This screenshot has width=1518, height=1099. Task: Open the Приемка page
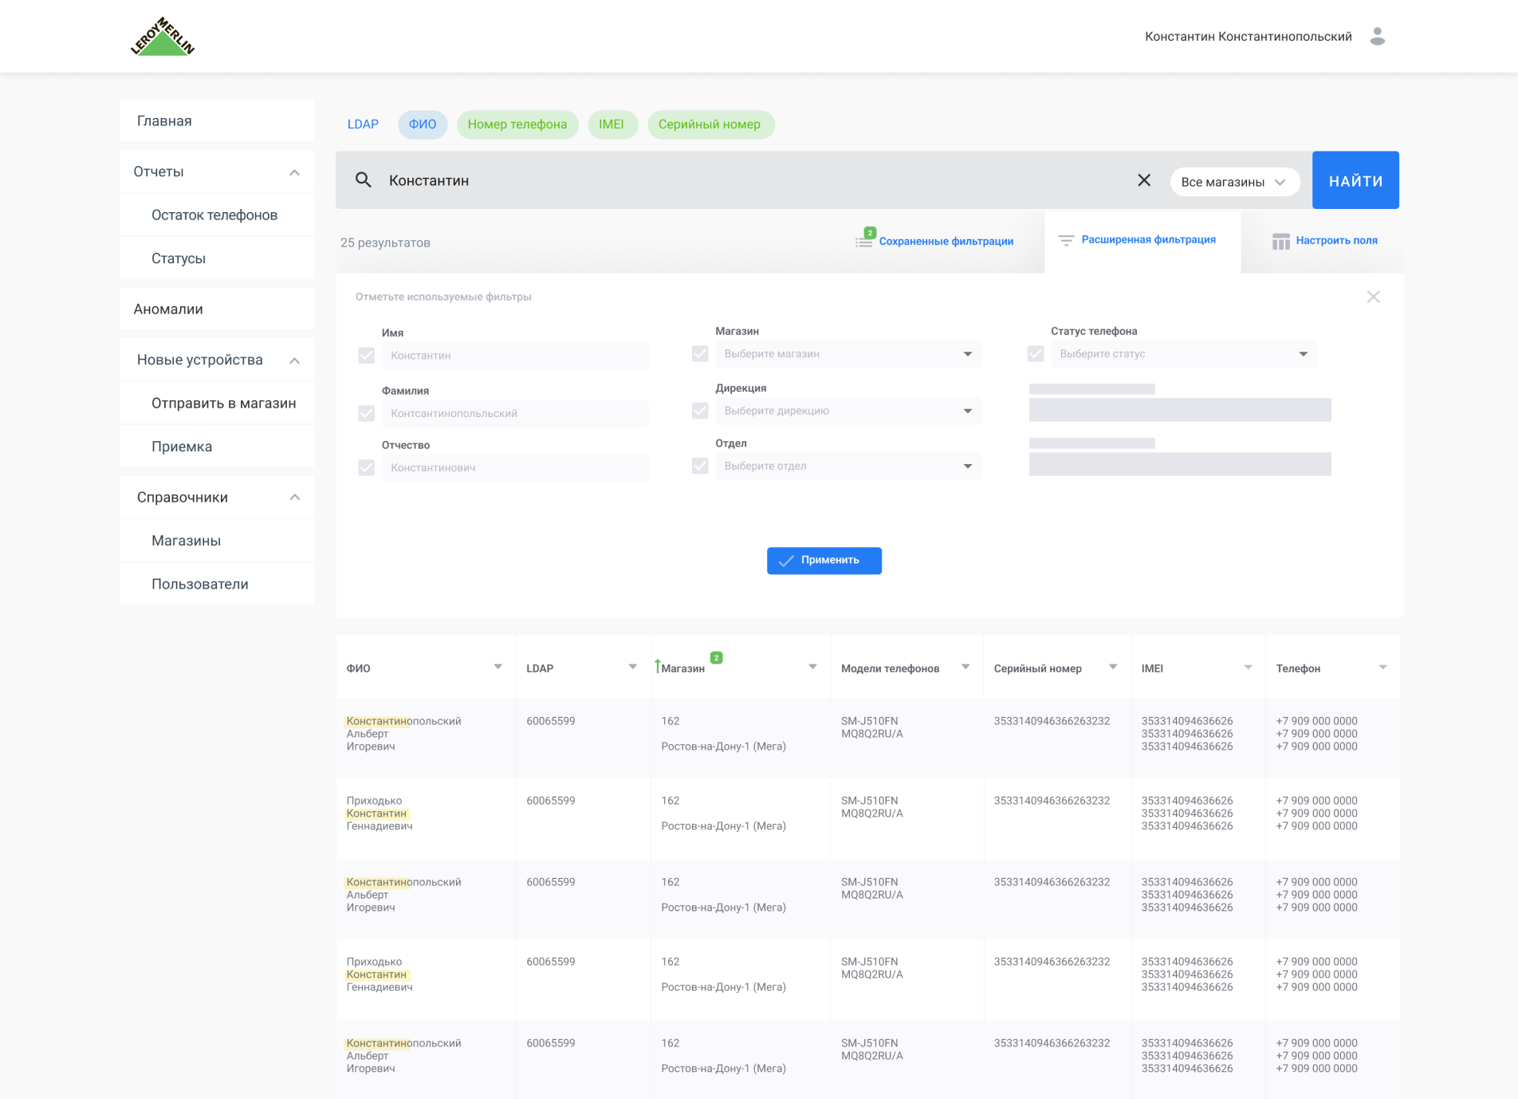(x=216, y=446)
